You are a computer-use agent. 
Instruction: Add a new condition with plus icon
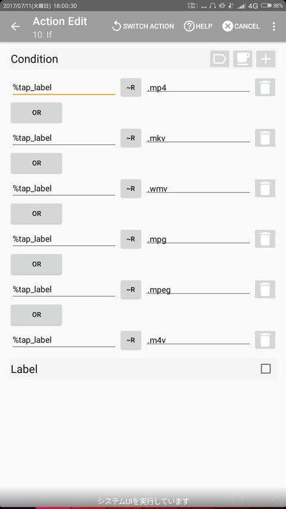(266, 58)
